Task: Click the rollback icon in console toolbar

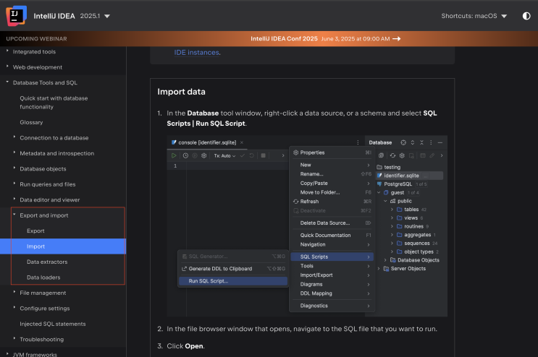Action: click(251, 155)
